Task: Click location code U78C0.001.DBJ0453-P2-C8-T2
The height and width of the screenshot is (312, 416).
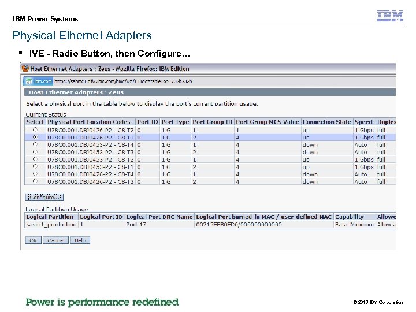Action: pyautogui.click(x=91, y=160)
